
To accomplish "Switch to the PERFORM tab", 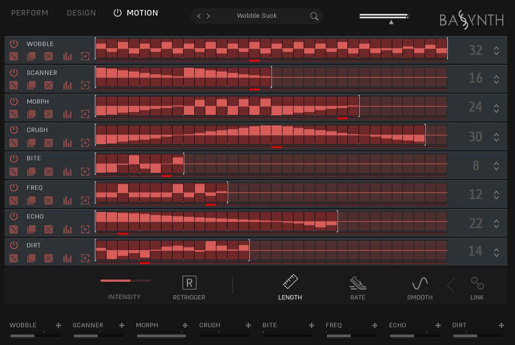I will point(29,13).
